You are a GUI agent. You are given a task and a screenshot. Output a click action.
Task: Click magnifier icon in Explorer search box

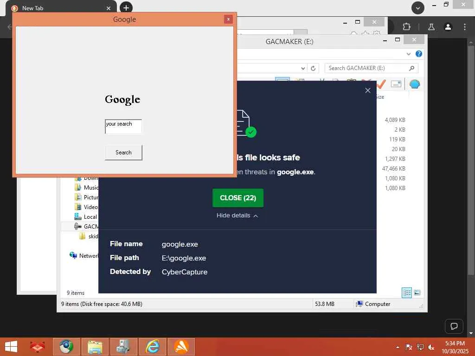pos(412,68)
